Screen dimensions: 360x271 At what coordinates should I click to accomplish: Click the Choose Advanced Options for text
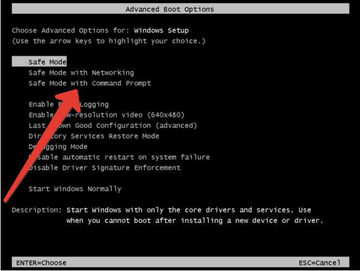71,30
